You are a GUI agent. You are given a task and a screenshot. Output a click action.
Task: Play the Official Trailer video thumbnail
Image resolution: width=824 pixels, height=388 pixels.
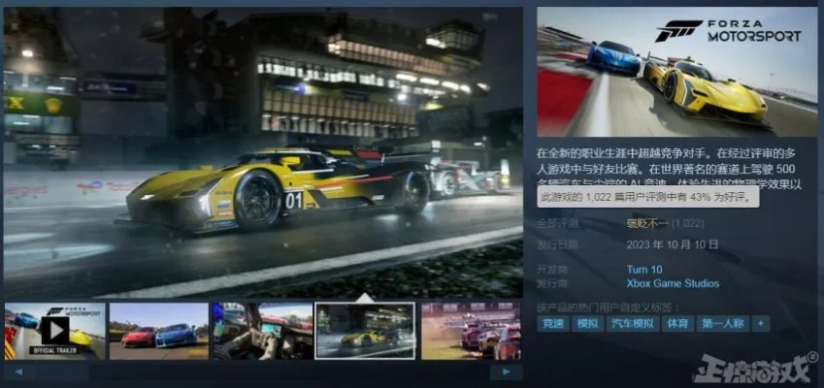[54, 330]
